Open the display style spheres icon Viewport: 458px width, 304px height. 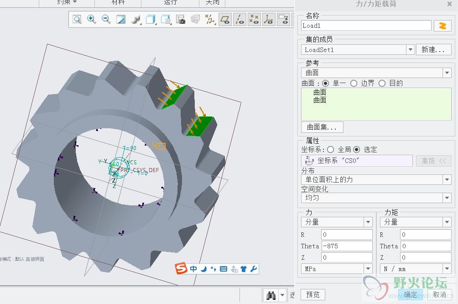tap(135, 20)
